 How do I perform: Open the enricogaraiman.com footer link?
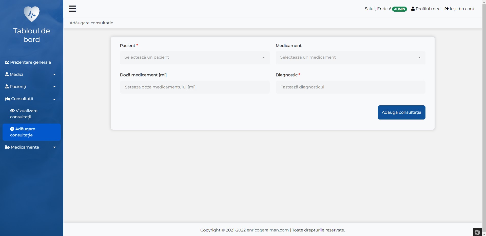tap(267, 230)
